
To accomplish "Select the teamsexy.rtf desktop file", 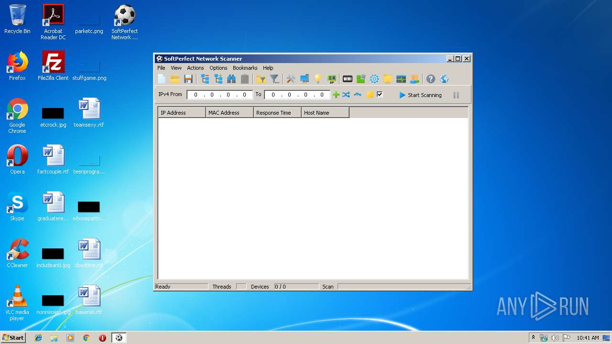I will click(89, 113).
